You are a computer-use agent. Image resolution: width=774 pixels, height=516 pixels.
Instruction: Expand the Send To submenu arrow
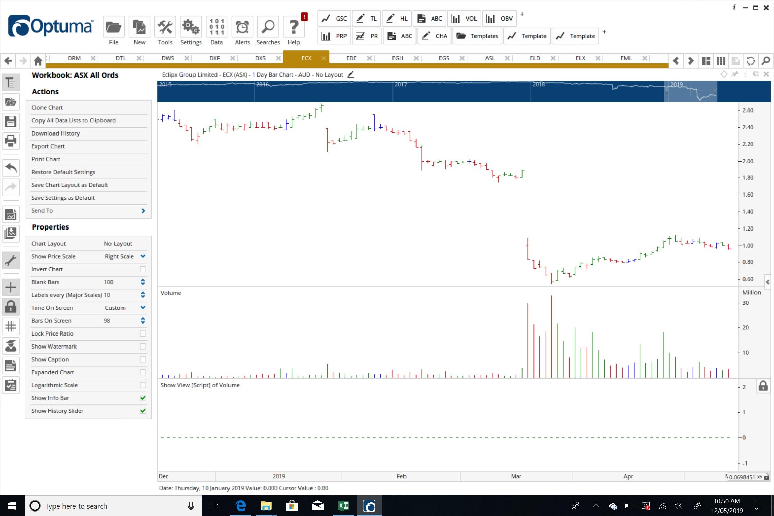(x=143, y=211)
